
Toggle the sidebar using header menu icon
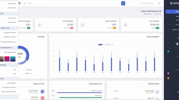(x=159, y=3)
